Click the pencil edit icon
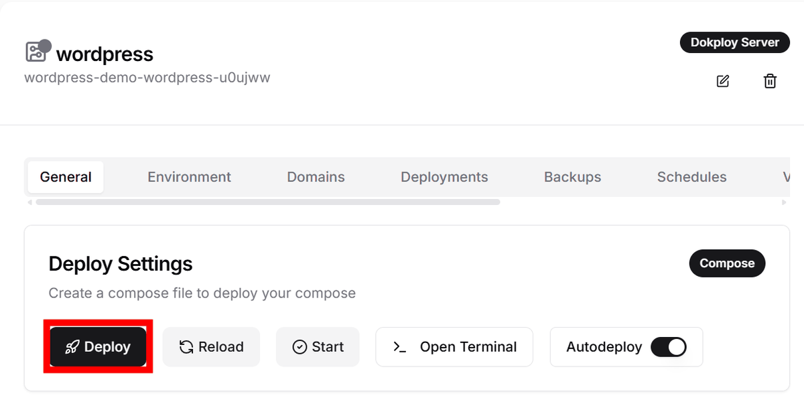 point(722,81)
